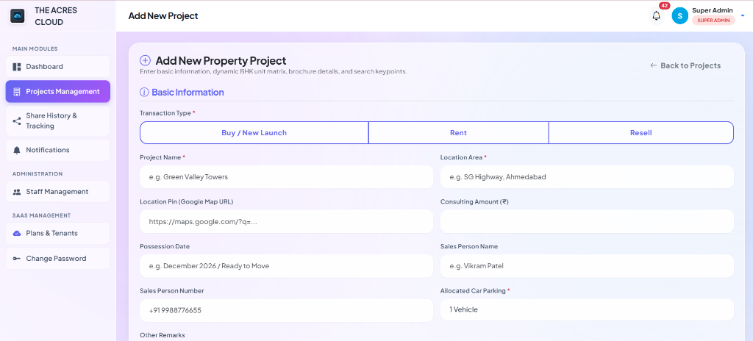The height and width of the screenshot is (341, 753).
Task: Click the Plans & Tenants cloud icon
Action: pyautogui.click(x=17, y=234)
